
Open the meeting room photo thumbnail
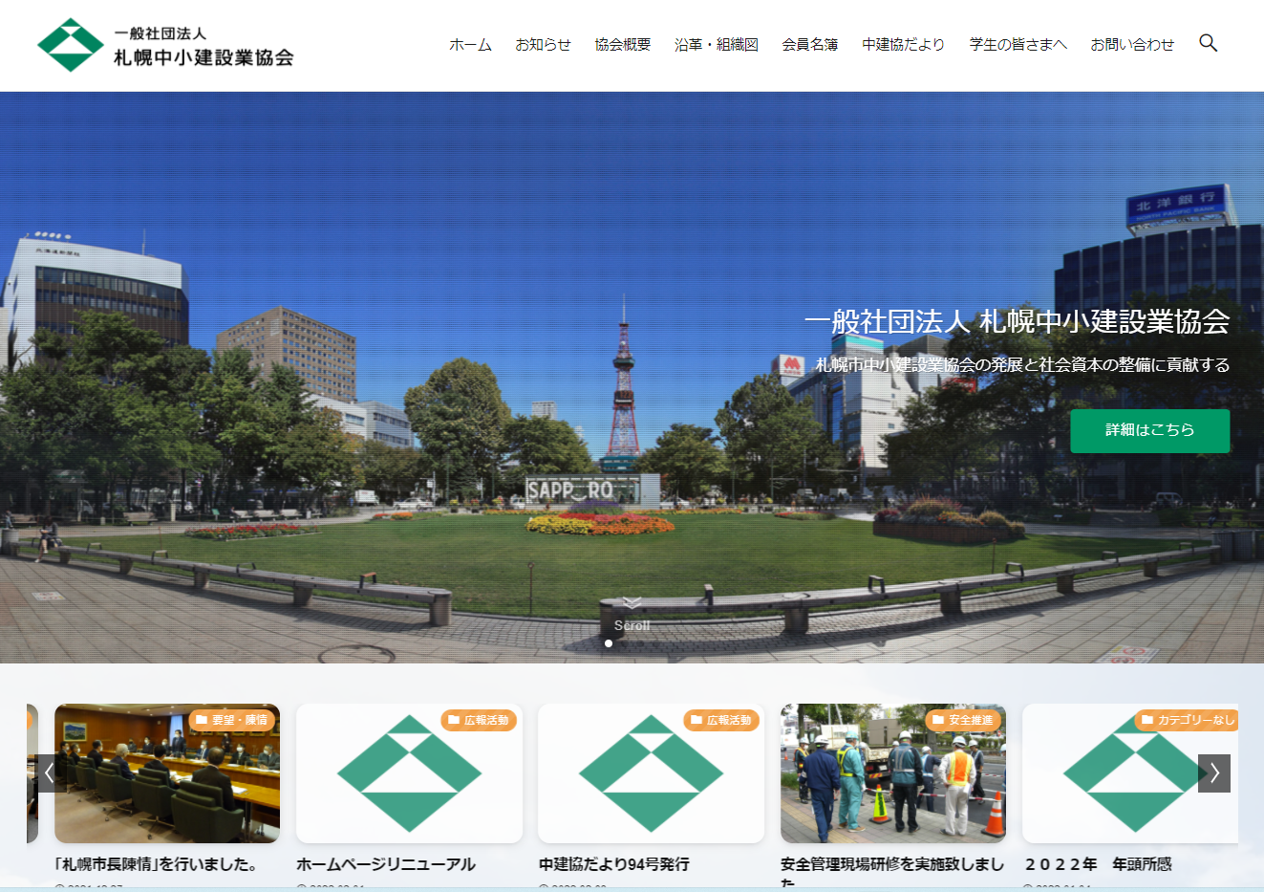167,773
